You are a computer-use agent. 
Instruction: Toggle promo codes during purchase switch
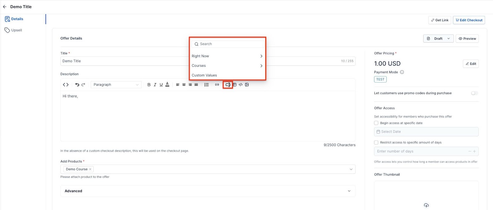pos(475,93)
